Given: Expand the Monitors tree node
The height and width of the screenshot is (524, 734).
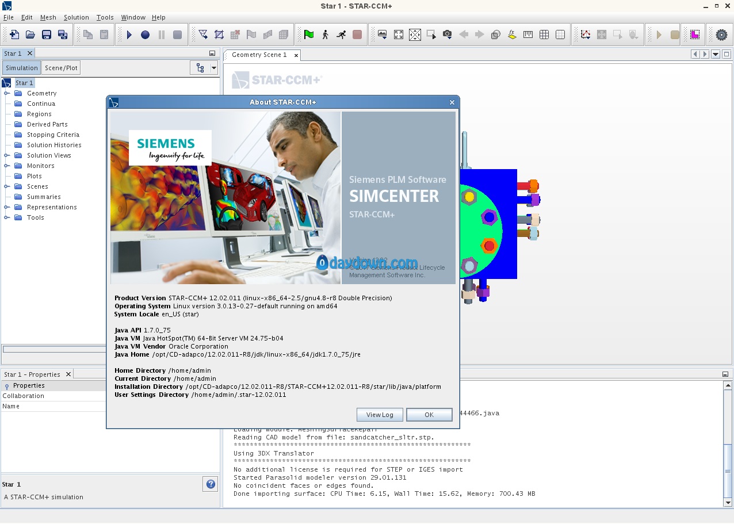Looking at the screenshot, I should 7,166.
